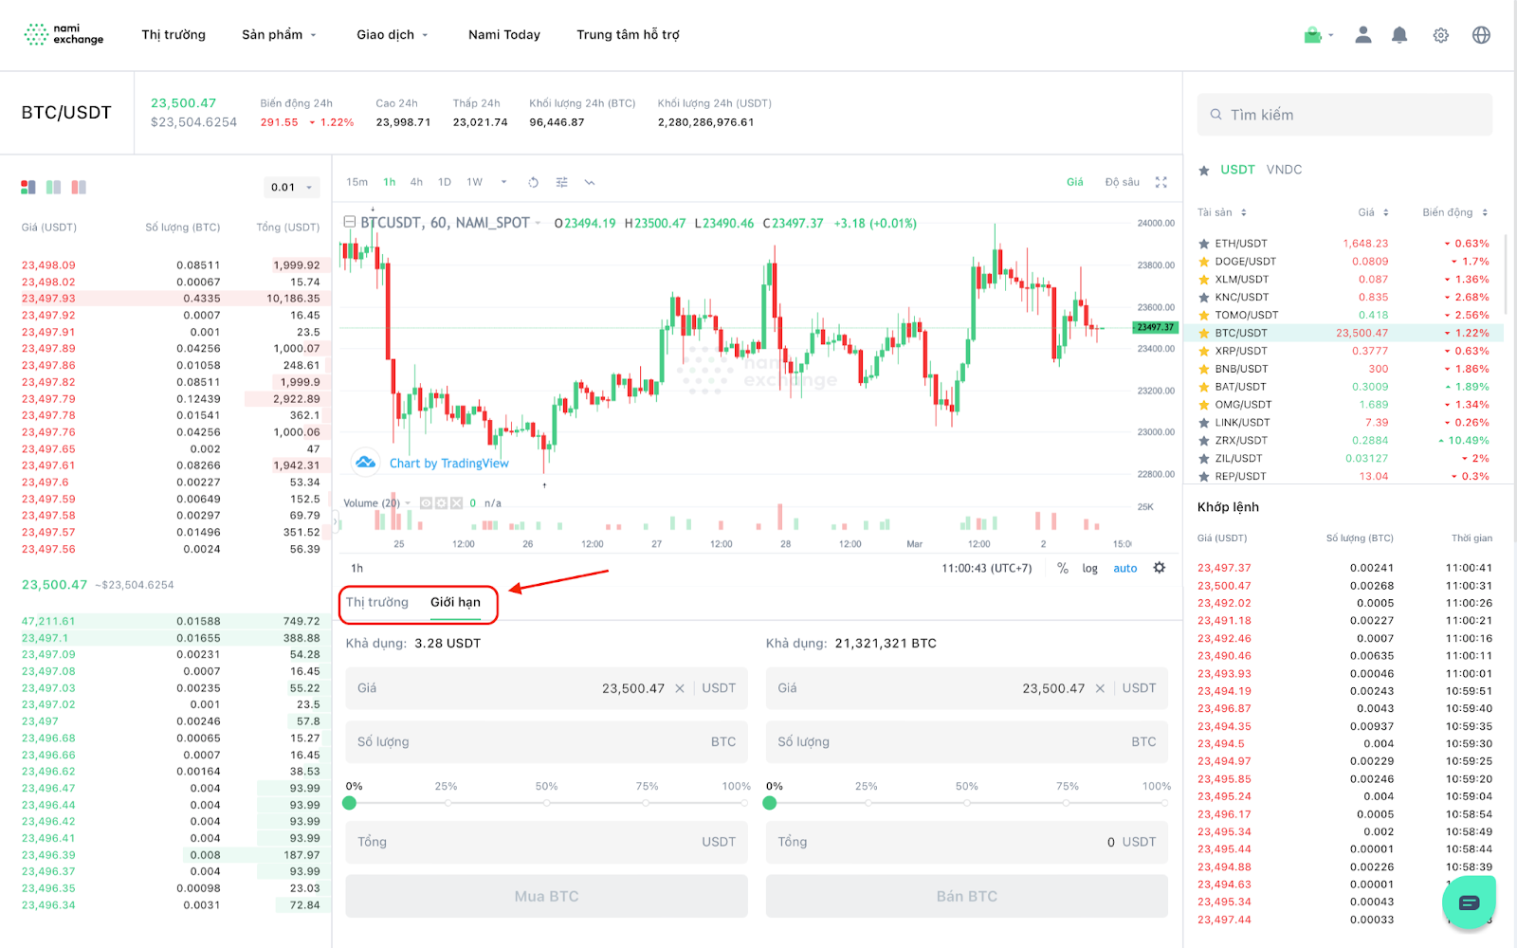
Task: Click buy amount slider handle at 0%
Action: [350, 803]
